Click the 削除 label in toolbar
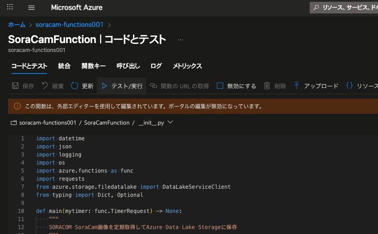The width and height of the screenshot is (378, 234). click(x=280, y=86)
